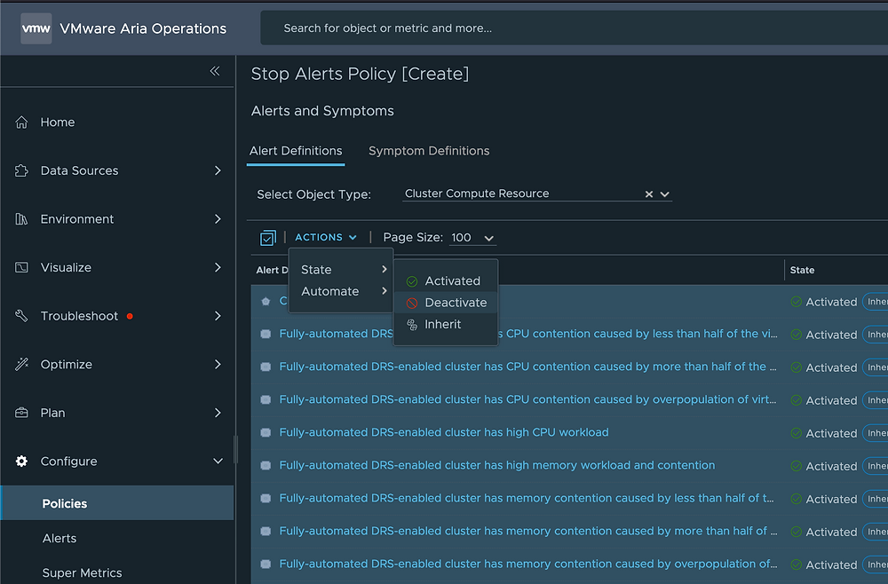The width and height of the screenshot is (888, 584).
Task: Click the Home house icon
Action: [x=21, y=122]
